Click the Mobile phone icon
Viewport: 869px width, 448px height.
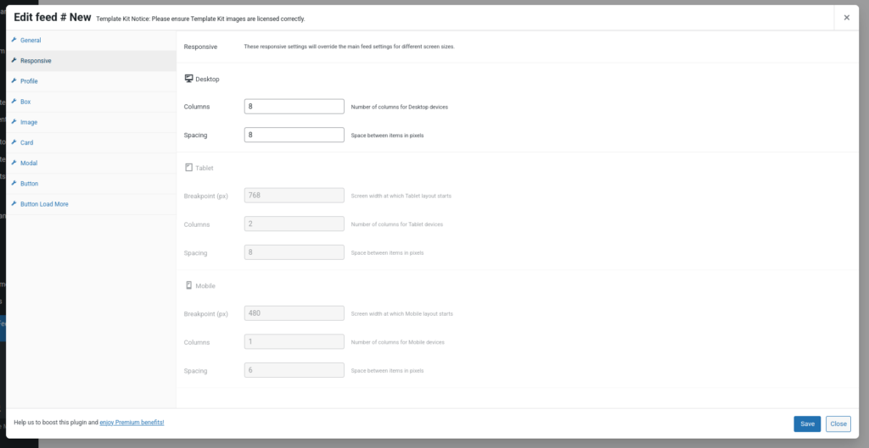click(188, 285)
